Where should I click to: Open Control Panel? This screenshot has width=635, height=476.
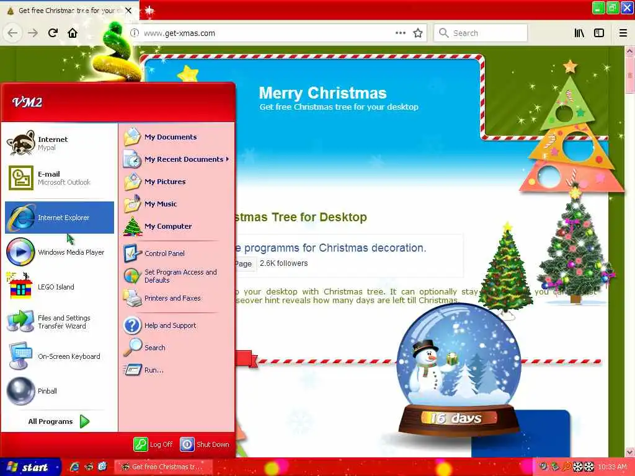(177, 253)
